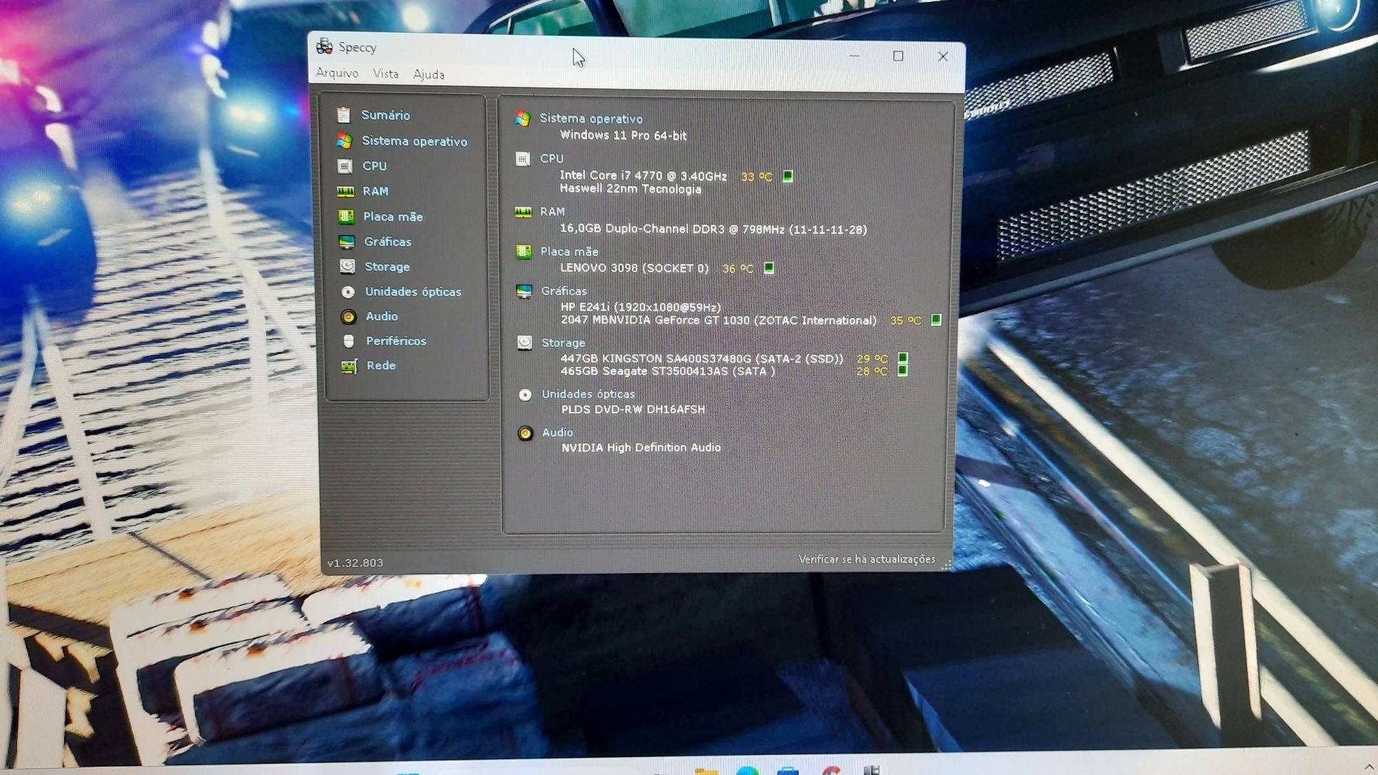Image resolution: width=1378 pixels, height=775 pixels.
Task: Click the 447GB KINGSTON SA400S37480G text
Action: [701, 358]
